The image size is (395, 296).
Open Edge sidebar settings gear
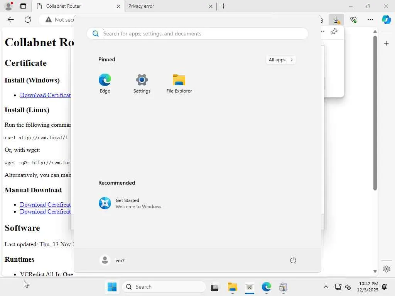386,269
